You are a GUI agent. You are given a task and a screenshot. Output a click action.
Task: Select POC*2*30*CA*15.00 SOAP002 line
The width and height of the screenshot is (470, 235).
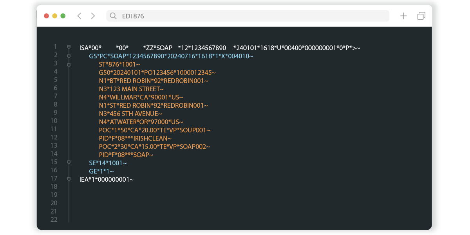154,146
